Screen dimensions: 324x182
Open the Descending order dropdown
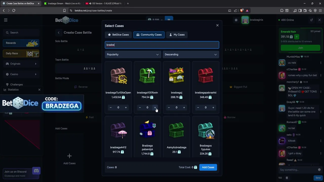click(x=191, y=54)
